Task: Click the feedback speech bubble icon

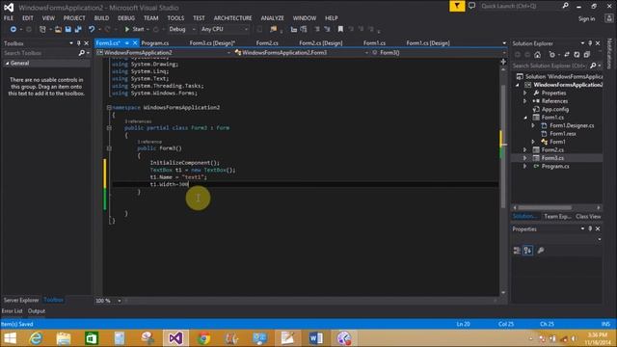Action: click(471, 6)
